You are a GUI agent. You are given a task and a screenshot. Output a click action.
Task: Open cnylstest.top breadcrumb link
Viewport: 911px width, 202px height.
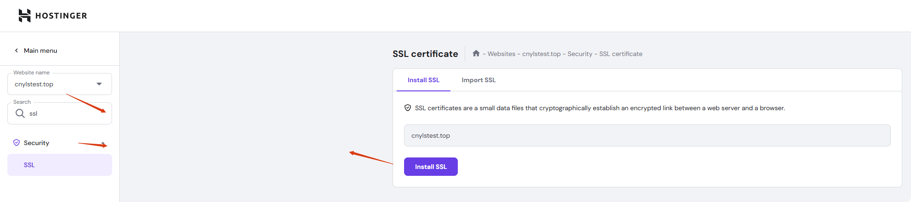tap(541, 54)
